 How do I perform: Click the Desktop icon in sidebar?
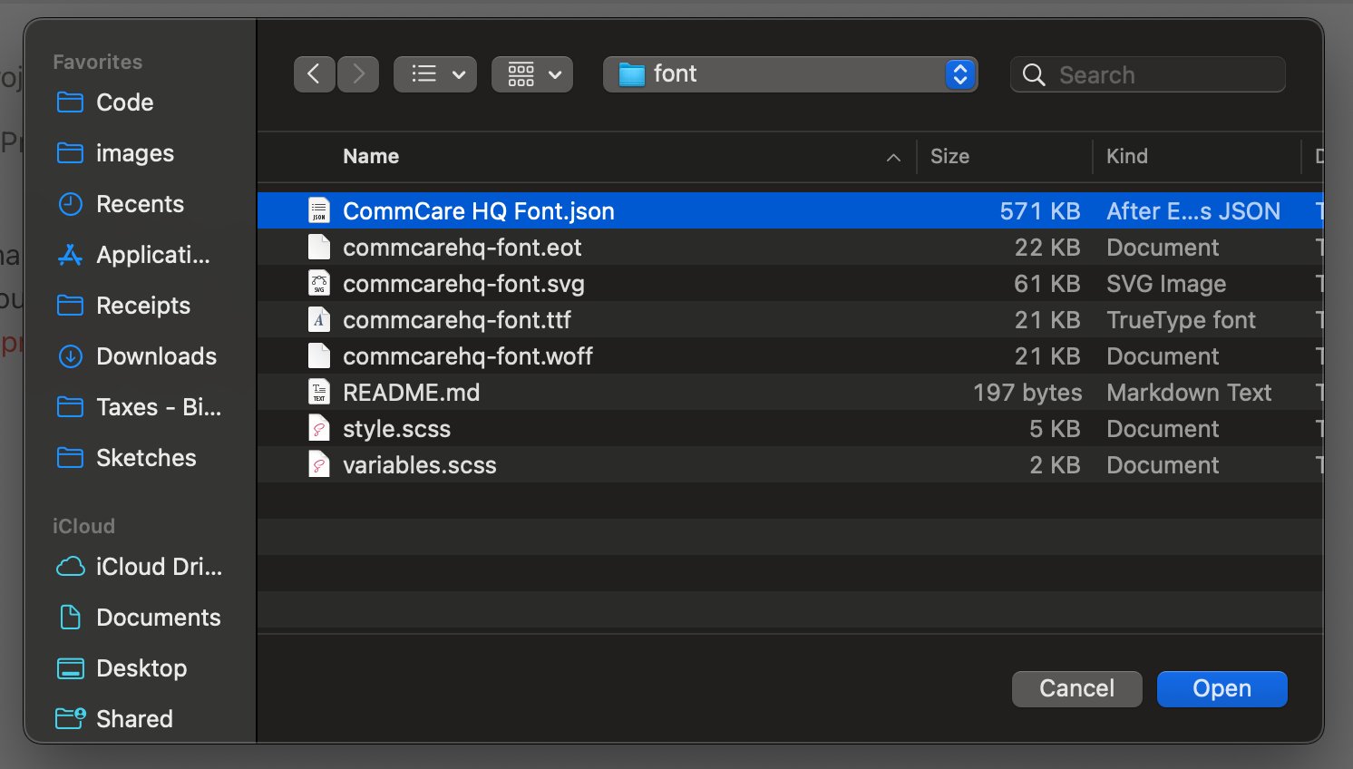coord(70,668)
